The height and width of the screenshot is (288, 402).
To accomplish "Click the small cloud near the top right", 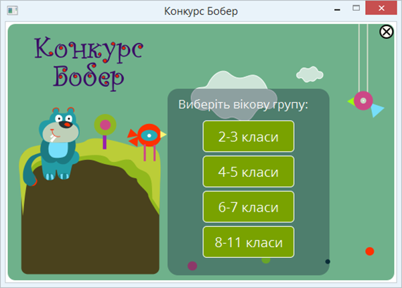I will pos(310,73).
